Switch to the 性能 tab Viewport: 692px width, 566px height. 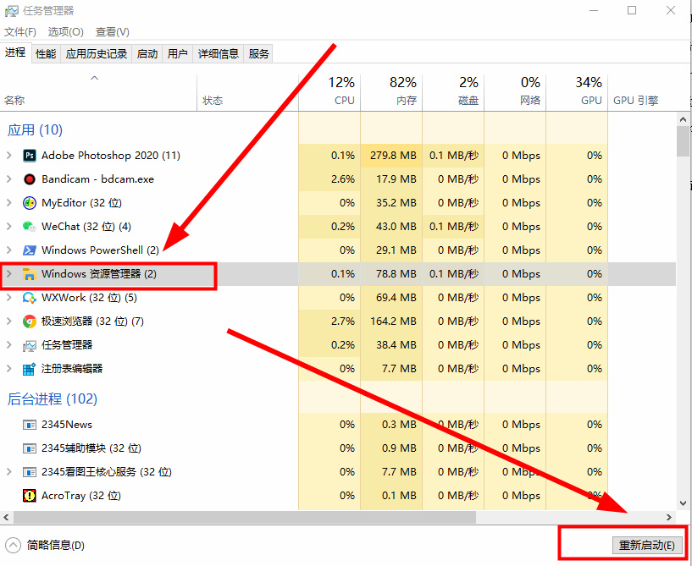pos(45,52)
